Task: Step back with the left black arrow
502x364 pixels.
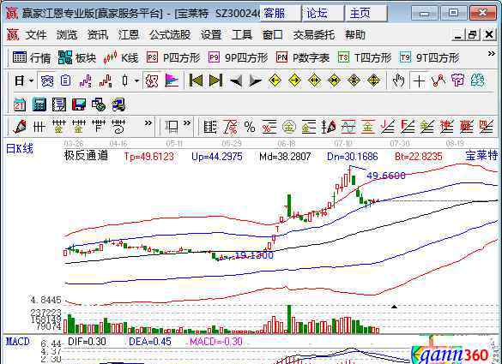Action: pyautogui.click(x=236, y=81)
